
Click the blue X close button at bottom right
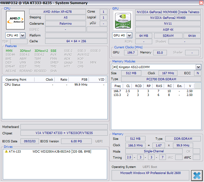point(197,176)
